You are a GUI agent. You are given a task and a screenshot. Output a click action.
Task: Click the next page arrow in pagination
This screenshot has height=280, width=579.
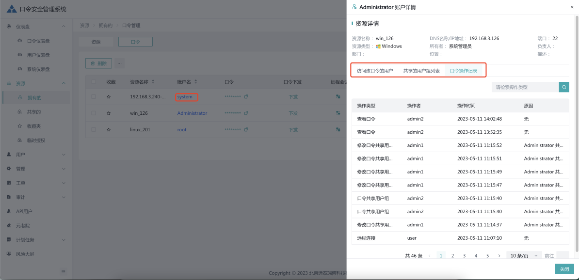coord(499,256)
